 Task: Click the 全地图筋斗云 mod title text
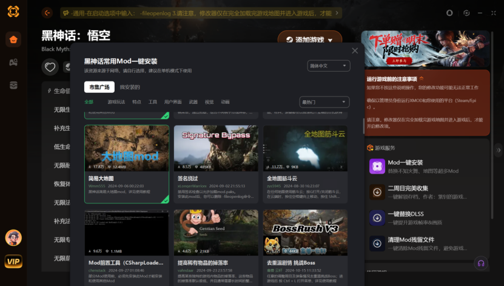pyautogui.click(x=282, y=179)
